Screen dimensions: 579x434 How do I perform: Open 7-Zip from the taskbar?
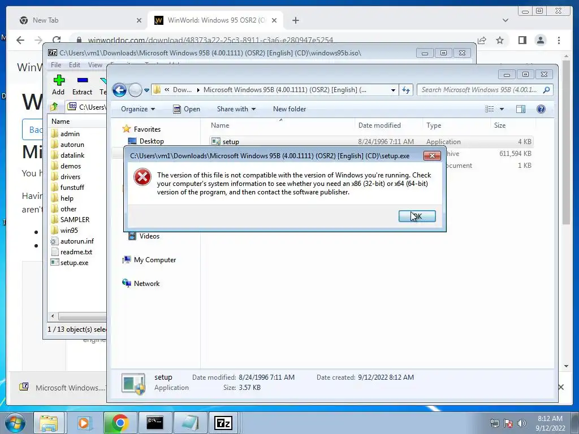pos(223,423)
